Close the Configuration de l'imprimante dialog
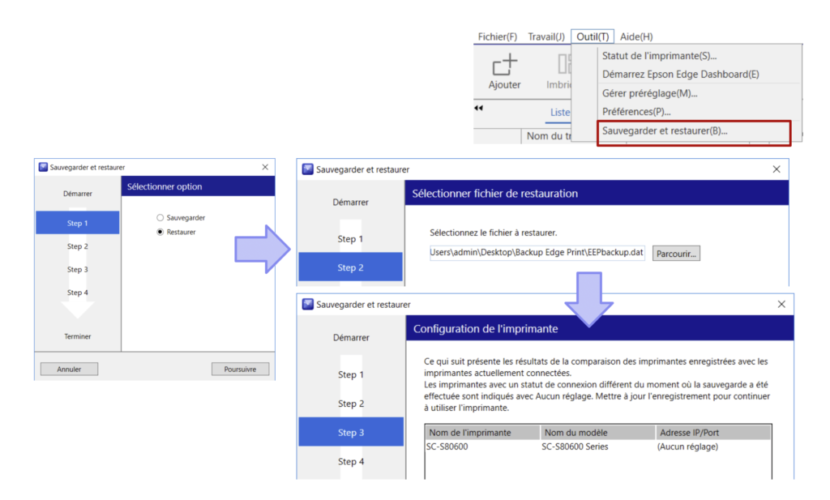 point(781,304)
